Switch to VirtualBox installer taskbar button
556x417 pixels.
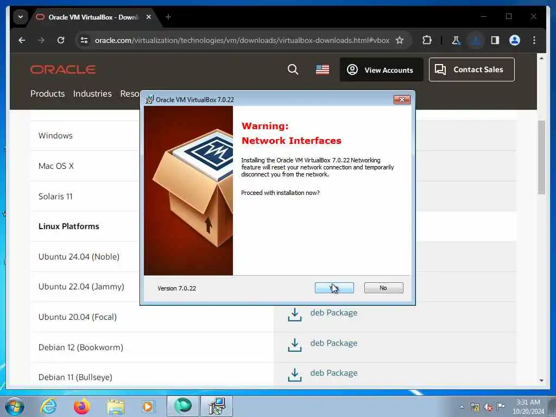coord(217,406)
